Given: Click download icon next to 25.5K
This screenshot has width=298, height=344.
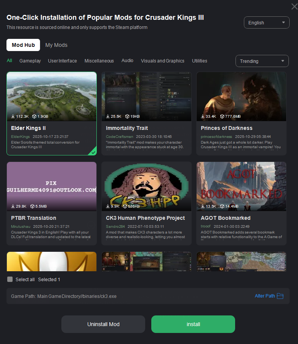Looking at the screenshot, I should click(108, 116).
